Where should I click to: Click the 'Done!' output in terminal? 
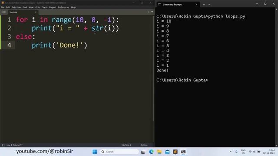(162, 70)
